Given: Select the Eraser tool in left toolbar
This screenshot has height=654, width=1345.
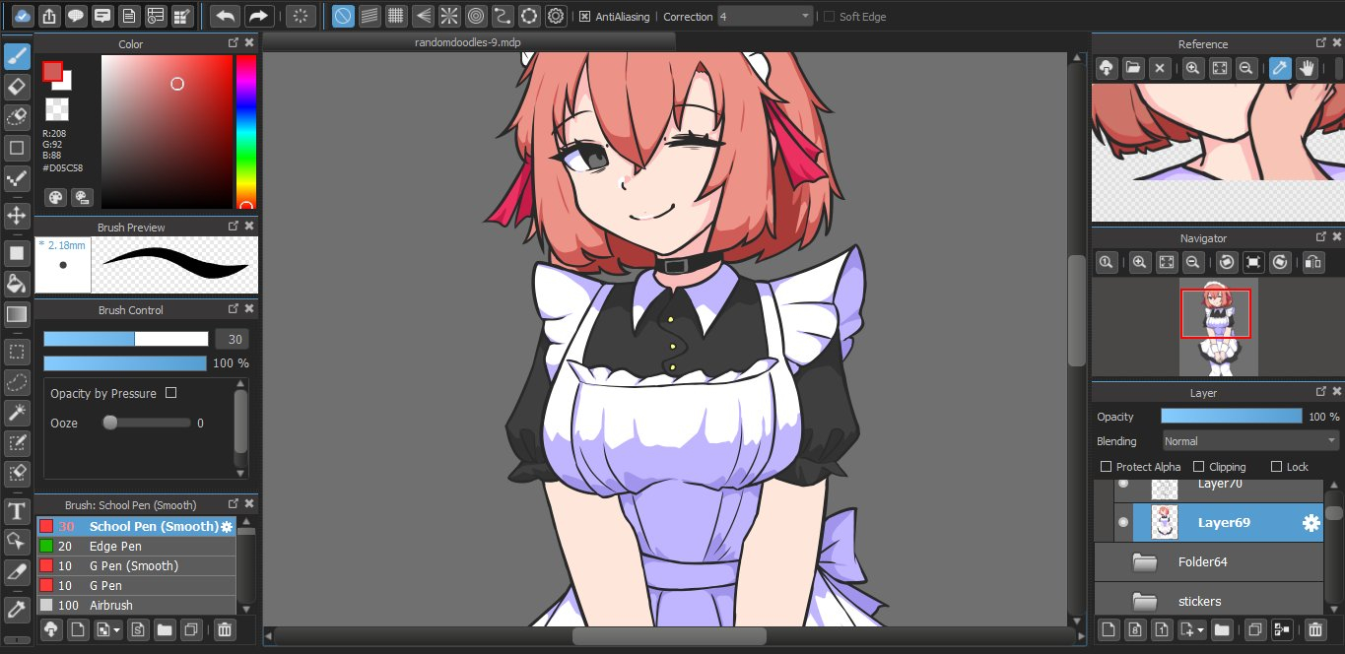Looking at the screenshot, I should pyautogui.click(x=17, y=87).
